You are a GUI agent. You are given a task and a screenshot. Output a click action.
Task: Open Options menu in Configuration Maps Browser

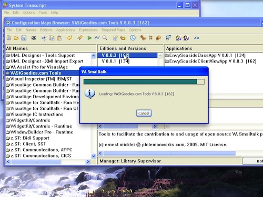[135, 30]
